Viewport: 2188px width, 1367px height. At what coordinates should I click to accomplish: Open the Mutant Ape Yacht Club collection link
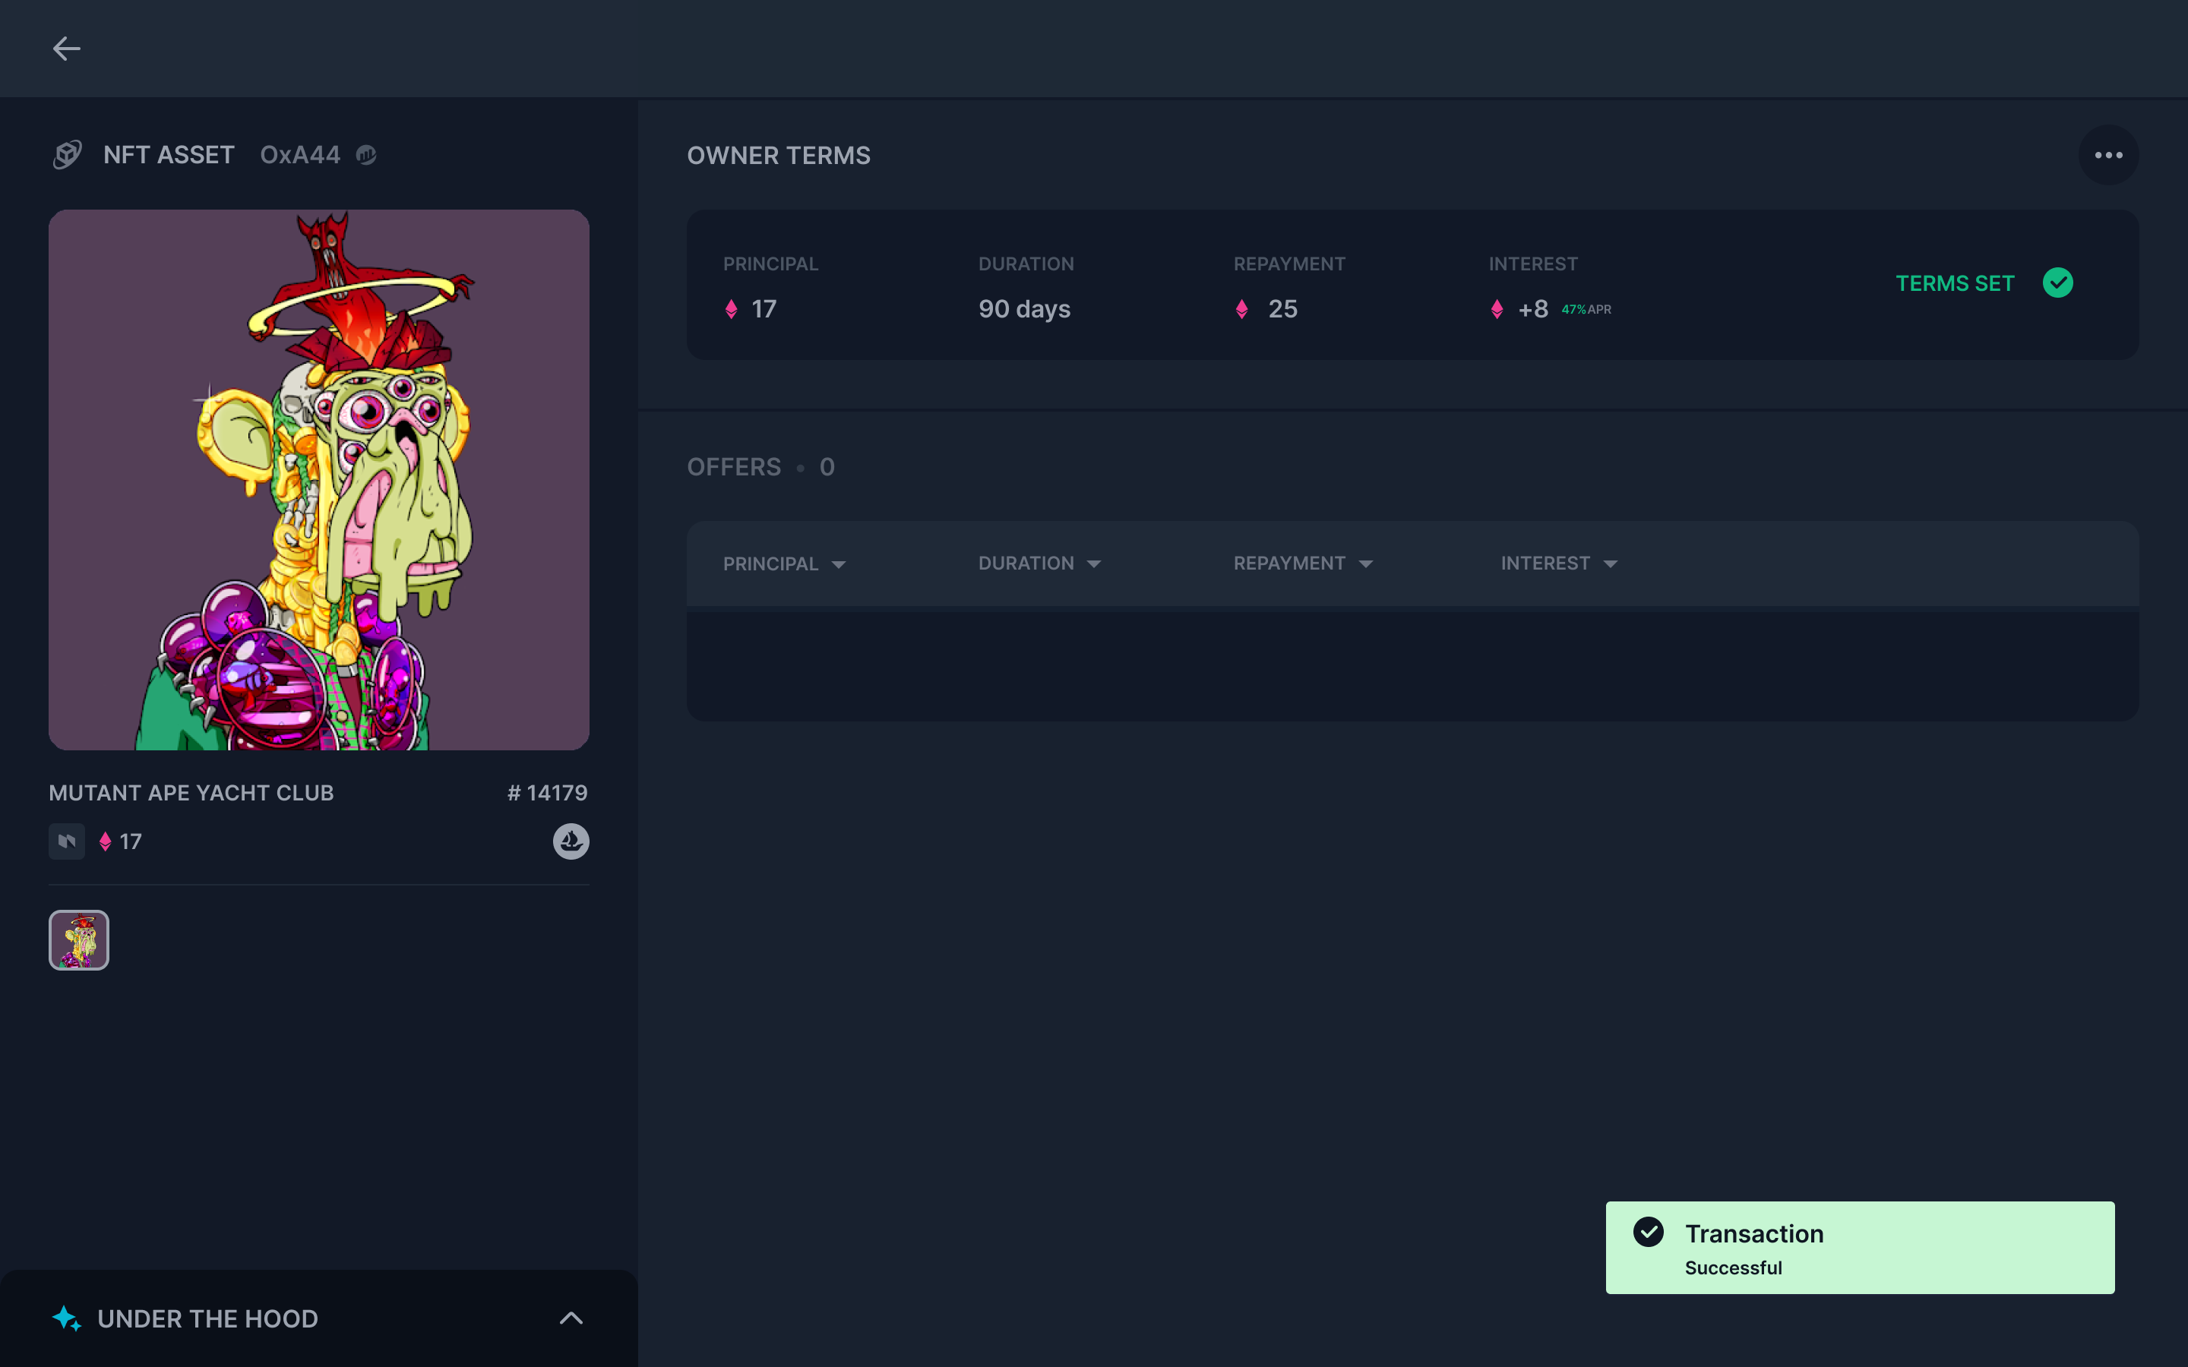coord(191,793)
